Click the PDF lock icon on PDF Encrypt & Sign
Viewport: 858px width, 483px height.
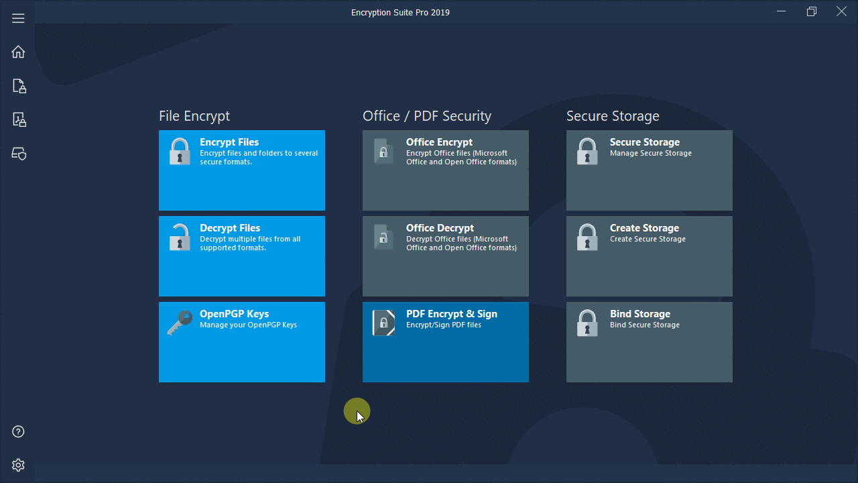click(x=383, y=323)
